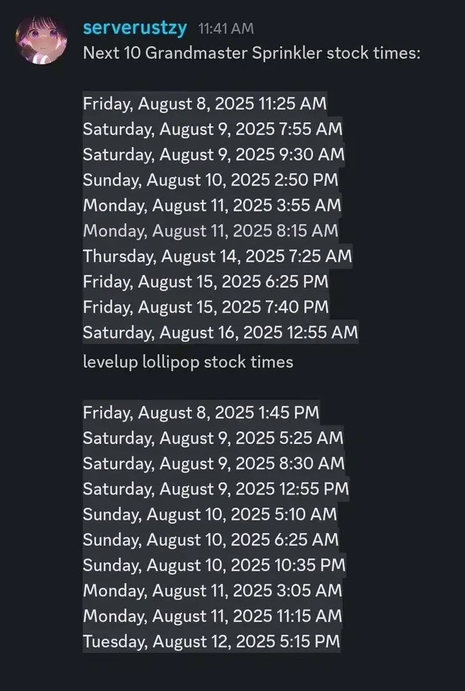Click the Sunday, August 10 2:50 PM entry

pos(210,180)
